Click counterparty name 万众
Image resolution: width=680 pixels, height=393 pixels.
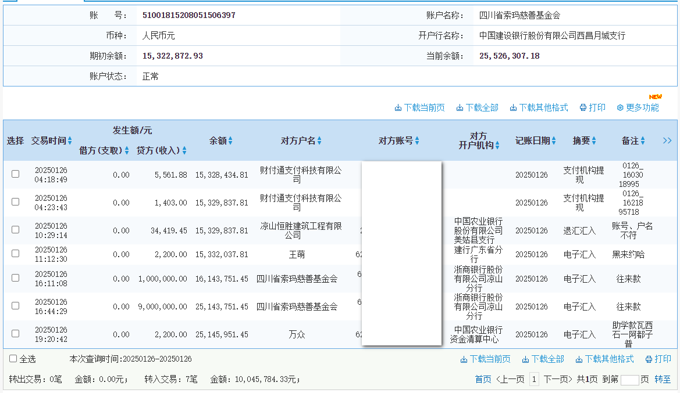pyautogui.click(x=297, y=334)
